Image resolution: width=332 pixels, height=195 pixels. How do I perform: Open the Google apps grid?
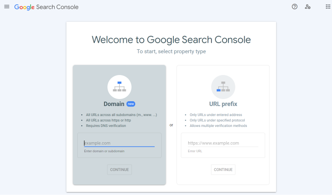(x=328, y=7)
